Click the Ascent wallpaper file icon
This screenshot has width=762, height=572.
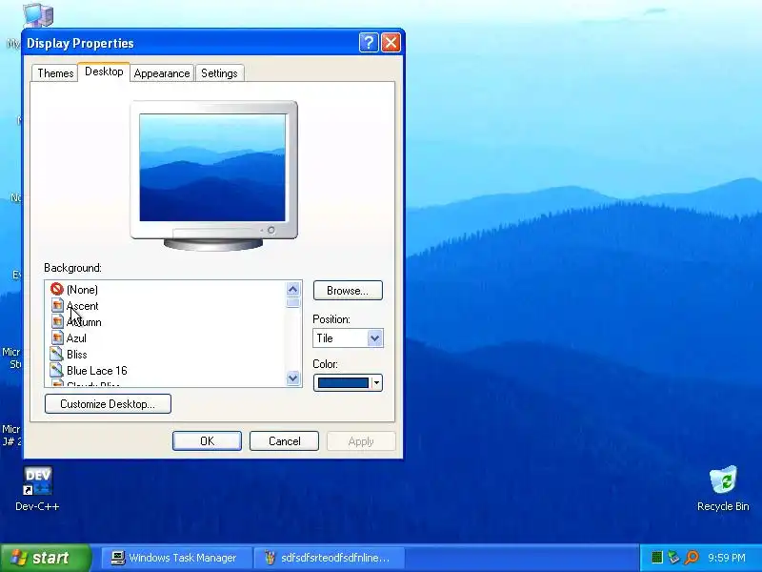57,305
